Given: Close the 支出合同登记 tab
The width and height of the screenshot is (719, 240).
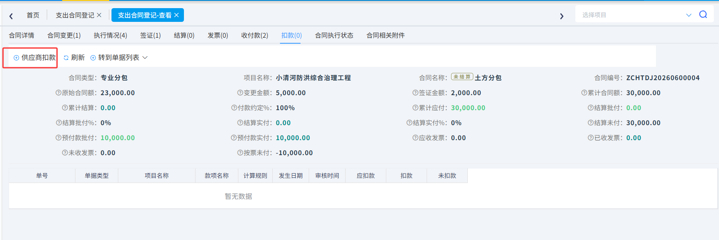Looking at the screenshot, I should pos(99,15).
